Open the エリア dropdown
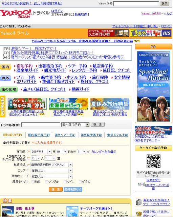Viewport: 173px width, 217px height. 51,171
